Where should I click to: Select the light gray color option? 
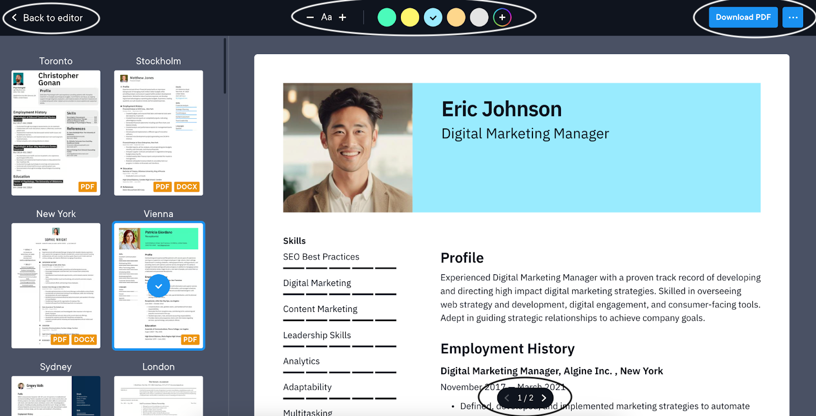point(479,17)
